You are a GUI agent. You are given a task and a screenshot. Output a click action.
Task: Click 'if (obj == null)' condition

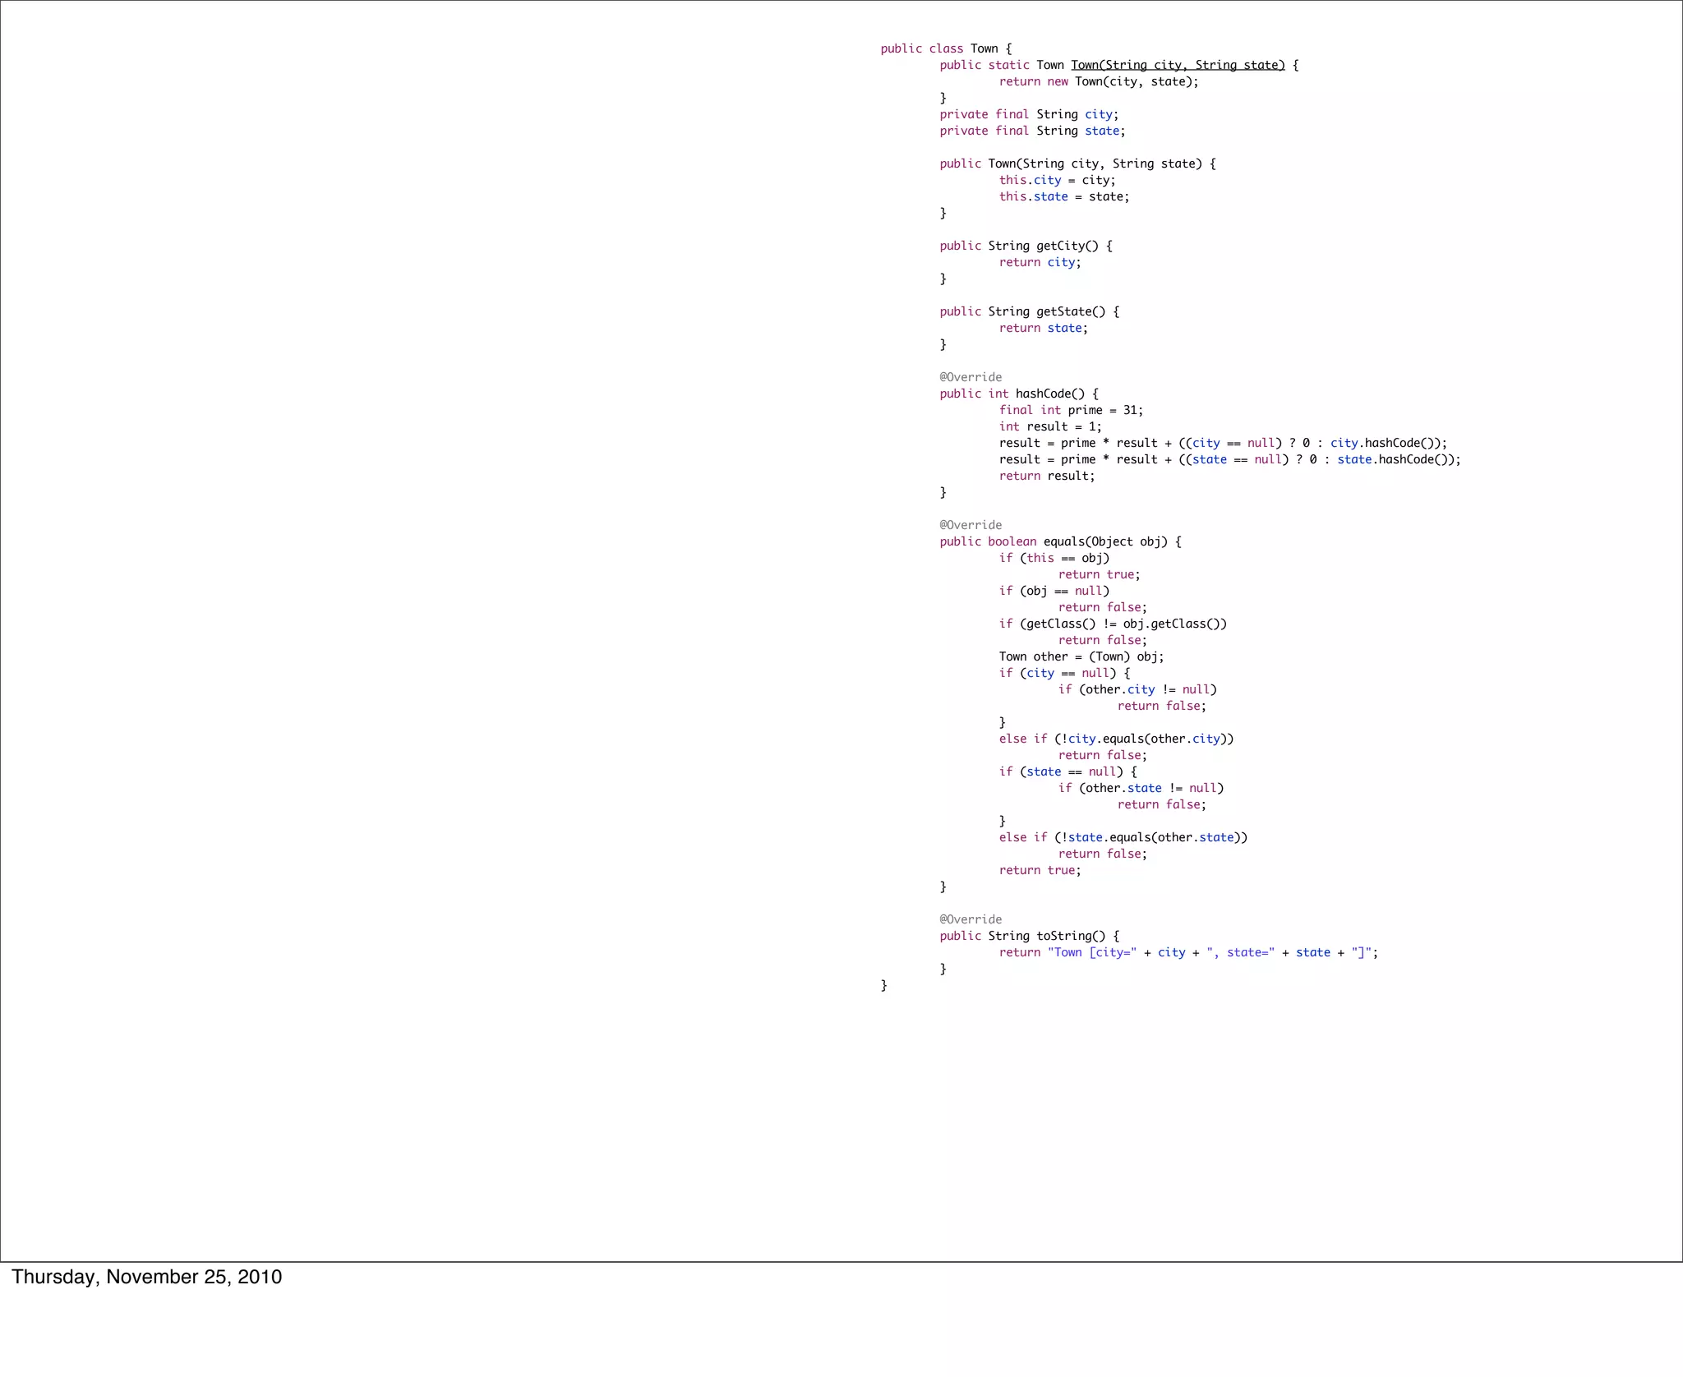pyautogui.click(x=1054, y=592)
